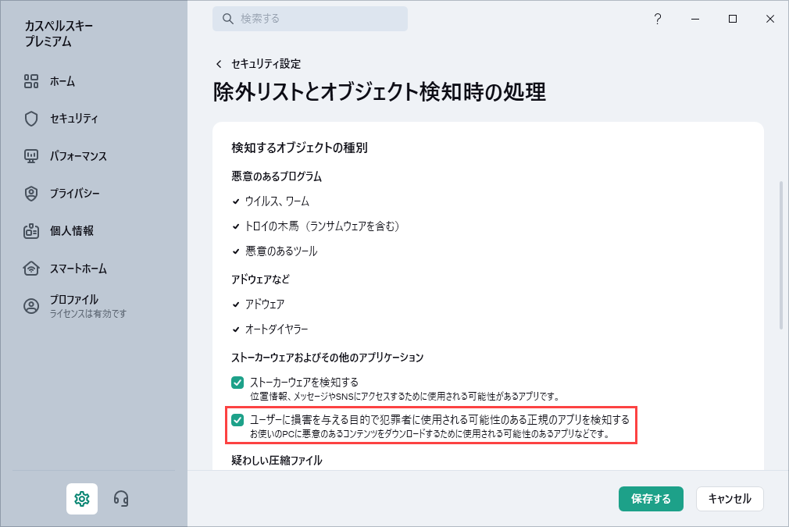Click the セキュリティ shield icon

tap(31, 119)
